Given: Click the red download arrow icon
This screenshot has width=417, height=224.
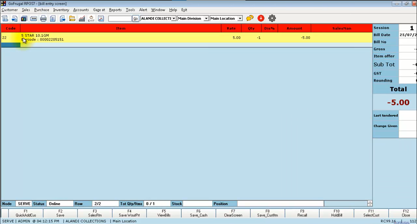Looking at the screenshot, I should (261, 18).
